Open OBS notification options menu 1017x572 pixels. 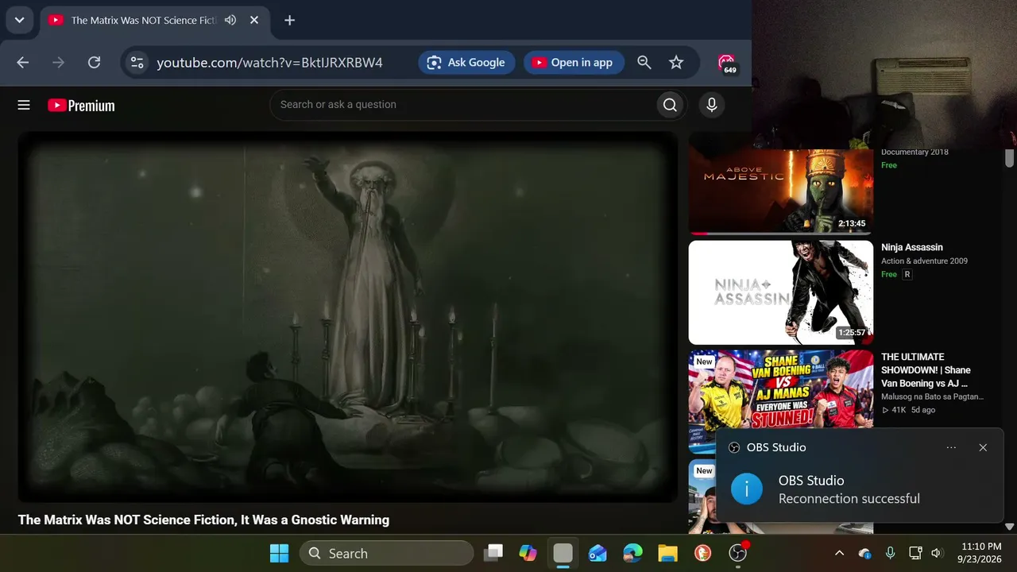[951, 447]
